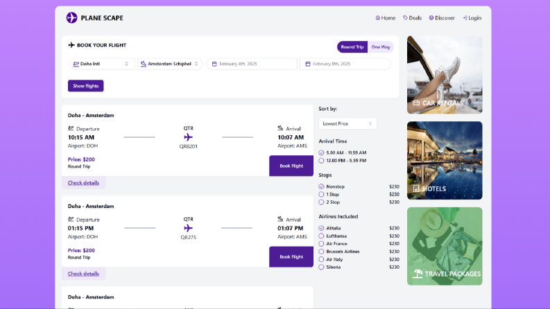Switch to One Way tab

pos(381,47)
